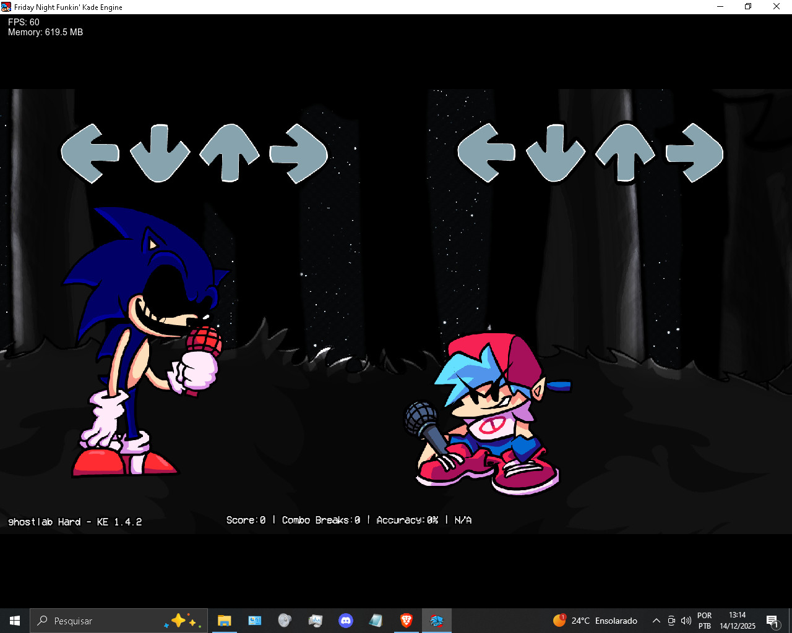Click the "Accuracy:0%" text
792x633 pixels.
click(x=407, y=520)
